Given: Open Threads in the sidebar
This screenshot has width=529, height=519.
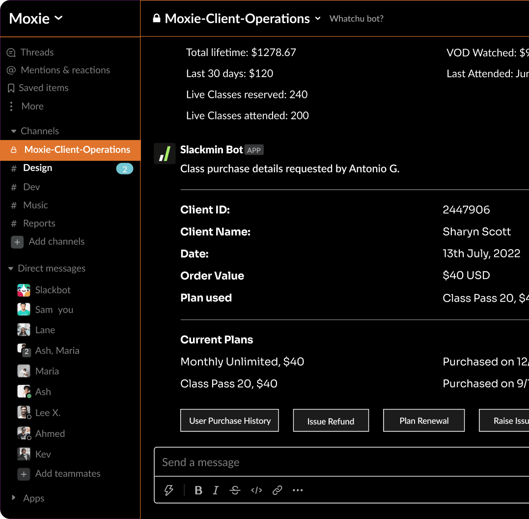Looking at the screenshot, I should [37, 52].
